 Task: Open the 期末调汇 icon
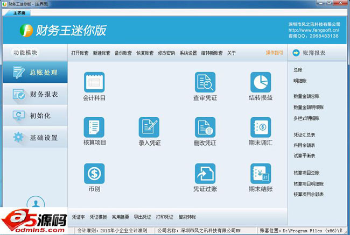[261, 127]
